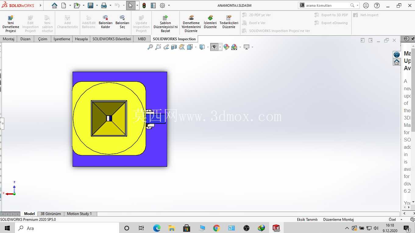Click the user login account icon
Screen dimensions: 415x233
click(366, 5)
